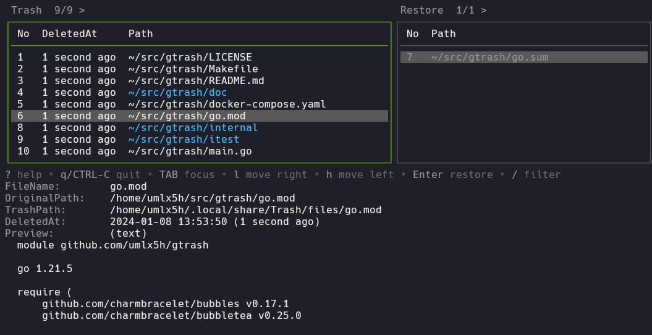652x335 pixels.
Task: Click the Path header in Trash table
Action: coord(140,33)
